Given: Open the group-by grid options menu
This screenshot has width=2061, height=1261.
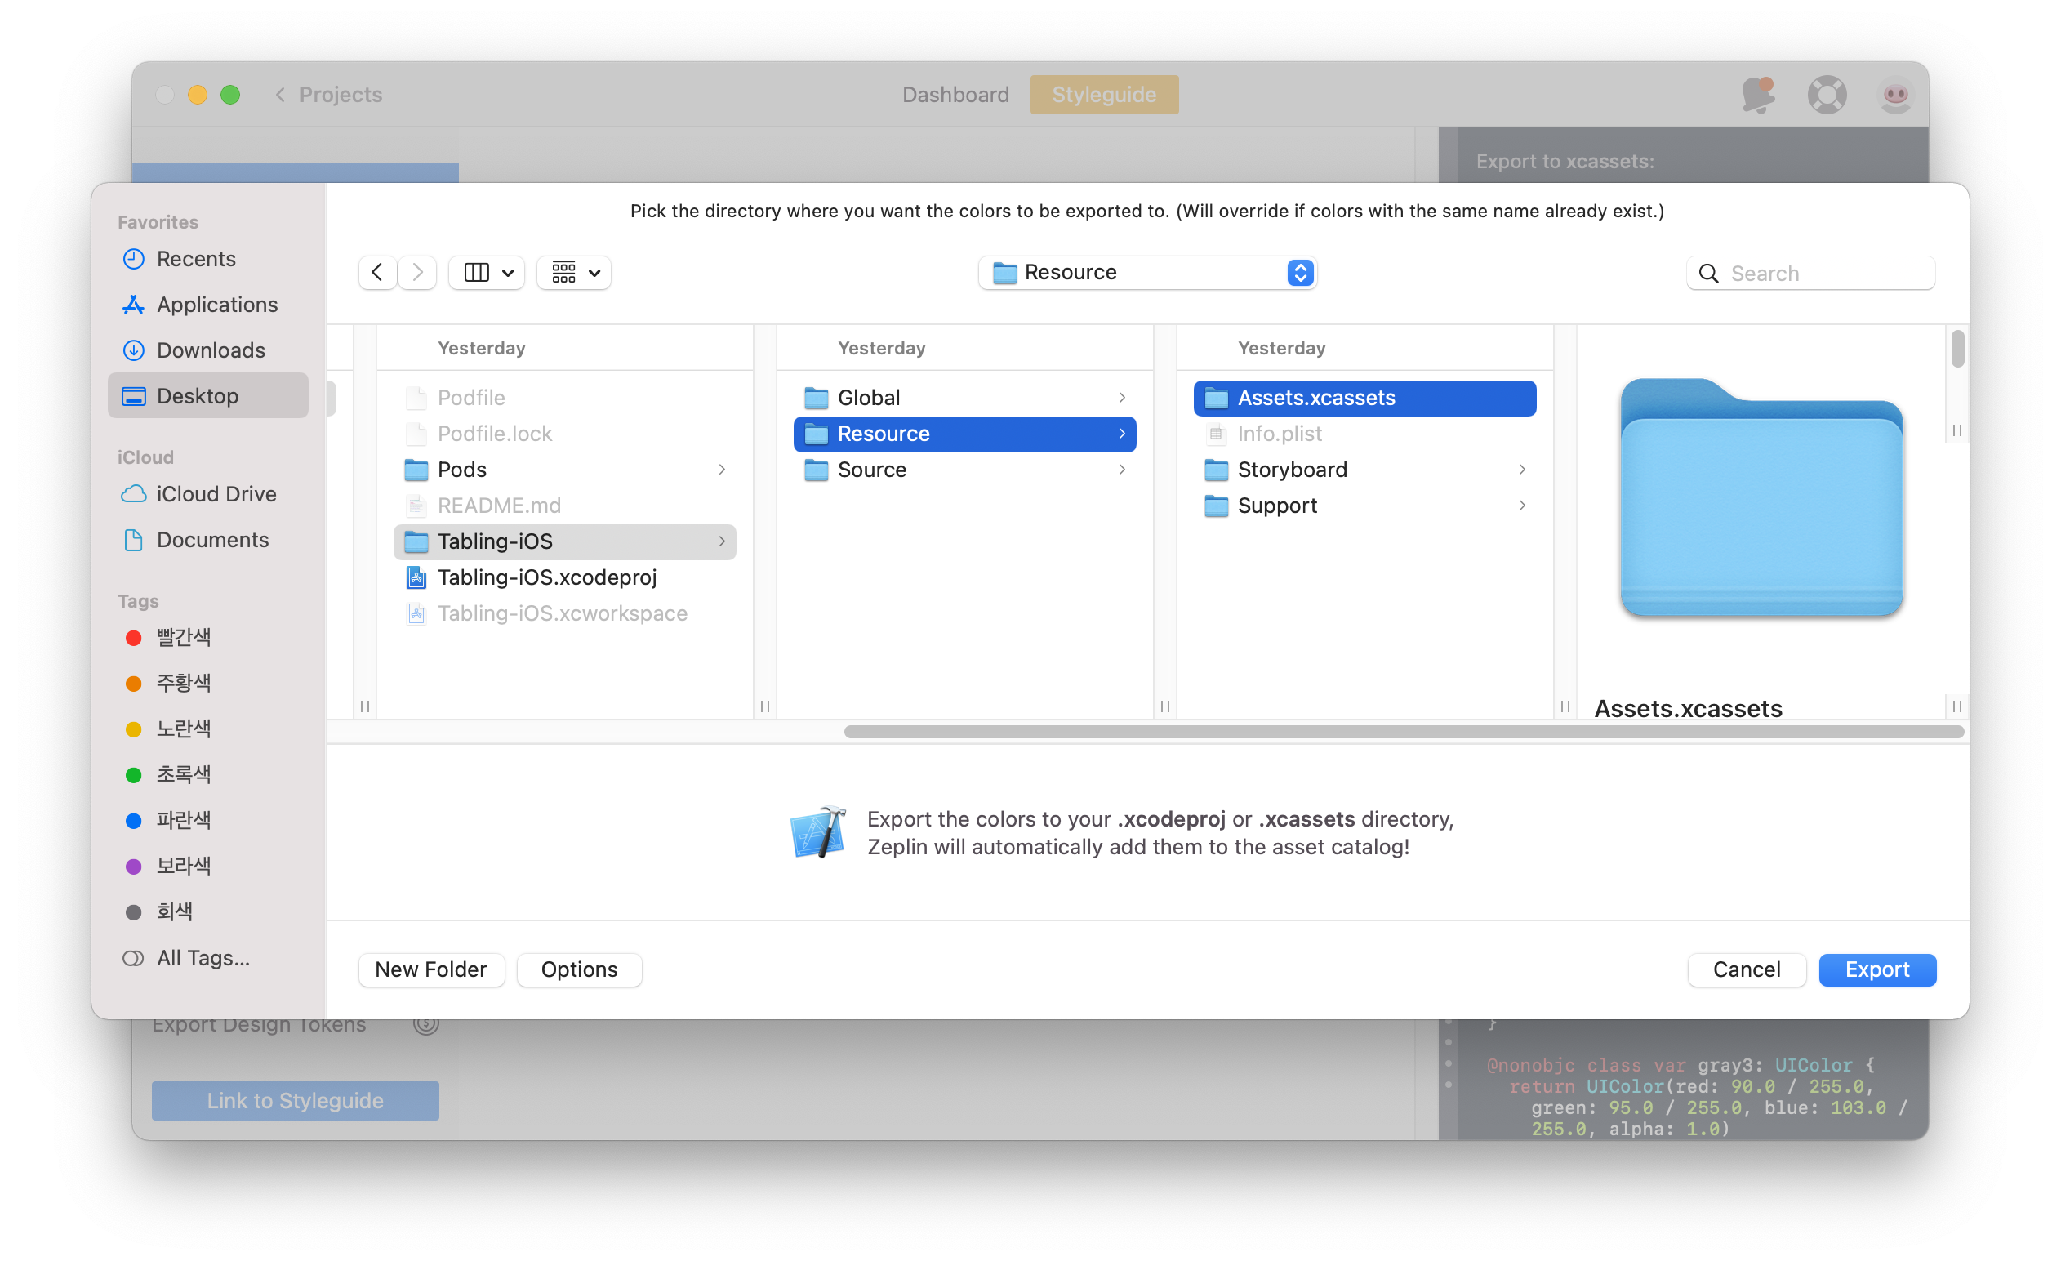Looking at the screenshot, I should click(x=574, y=273).
